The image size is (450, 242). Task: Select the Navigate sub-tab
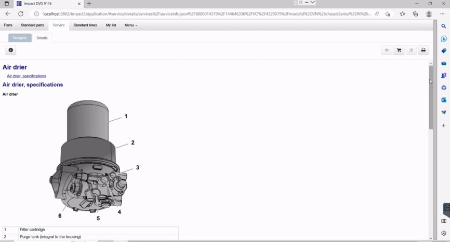coord(20,38)
